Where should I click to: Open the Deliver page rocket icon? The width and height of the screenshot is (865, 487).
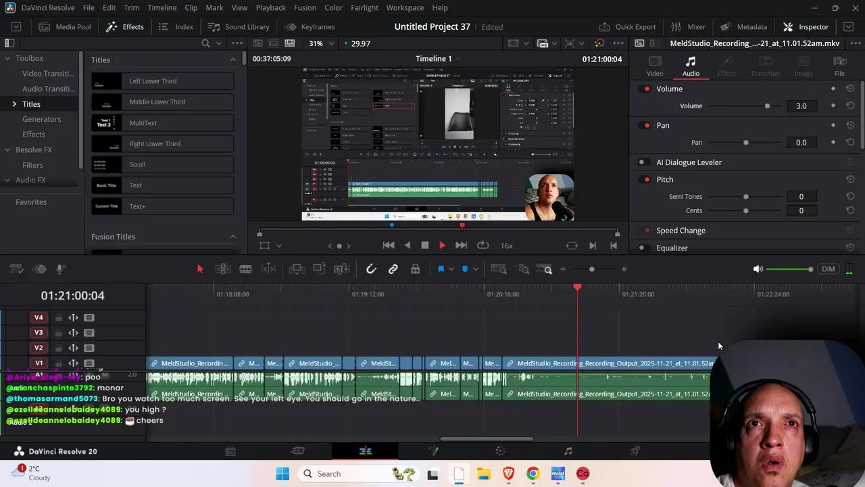pos(635,451)
